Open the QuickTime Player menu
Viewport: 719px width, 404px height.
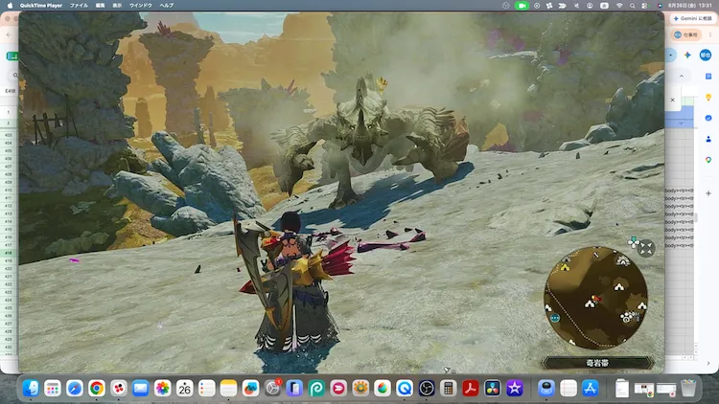coord(41,6)
